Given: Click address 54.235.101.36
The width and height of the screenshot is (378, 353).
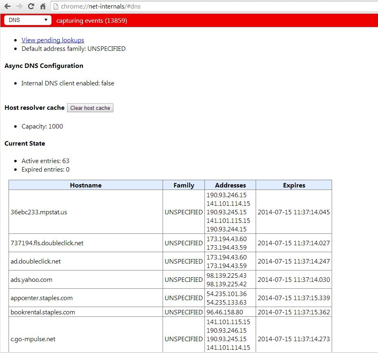Looking at the screenshot, I should point(226,294).
